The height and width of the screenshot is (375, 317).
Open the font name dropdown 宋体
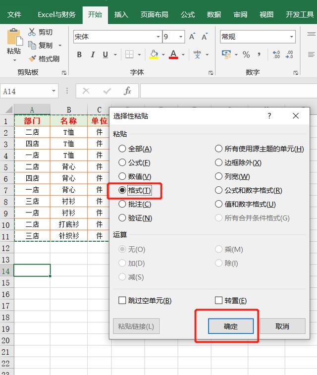(158, 37)
